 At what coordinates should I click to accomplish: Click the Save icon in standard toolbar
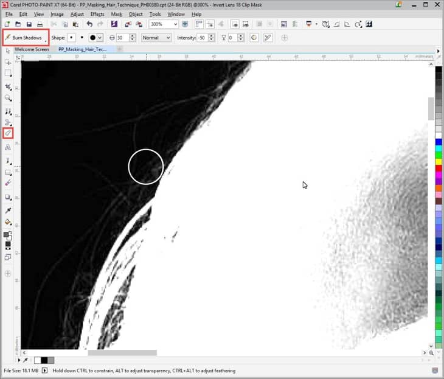[29, 24]
